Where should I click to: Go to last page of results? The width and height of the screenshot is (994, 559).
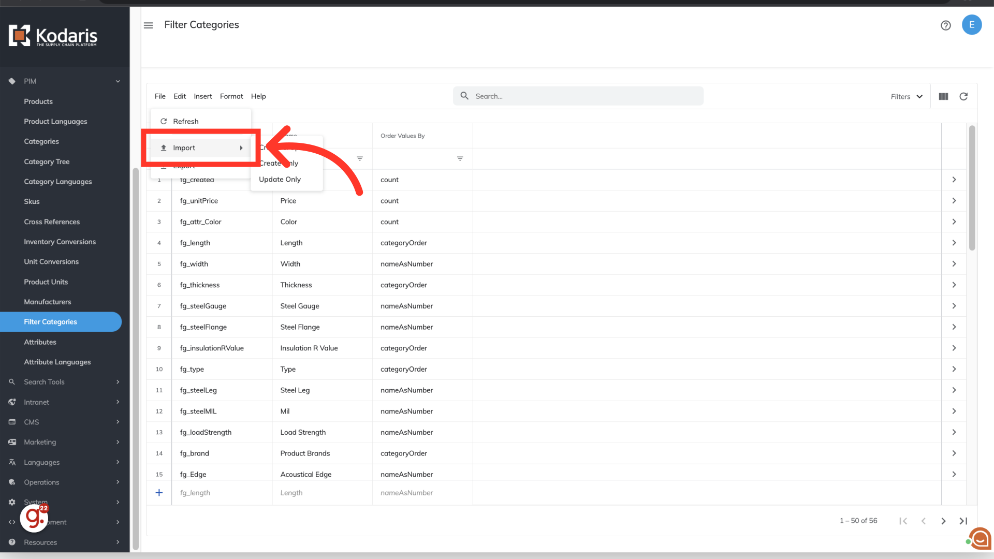coord(963,521)
